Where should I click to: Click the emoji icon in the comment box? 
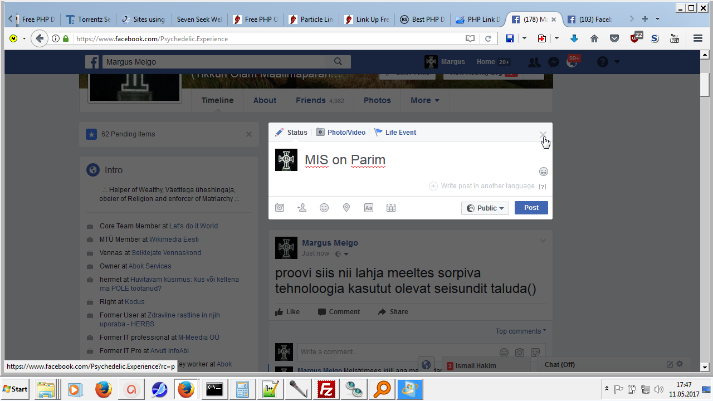(x=504, y=352)
